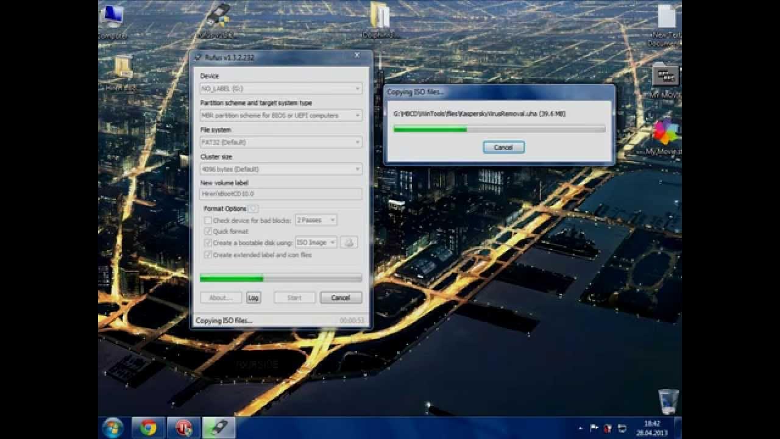
Task: Open the Partition scheme and target system dropdown
Action: 281,115
